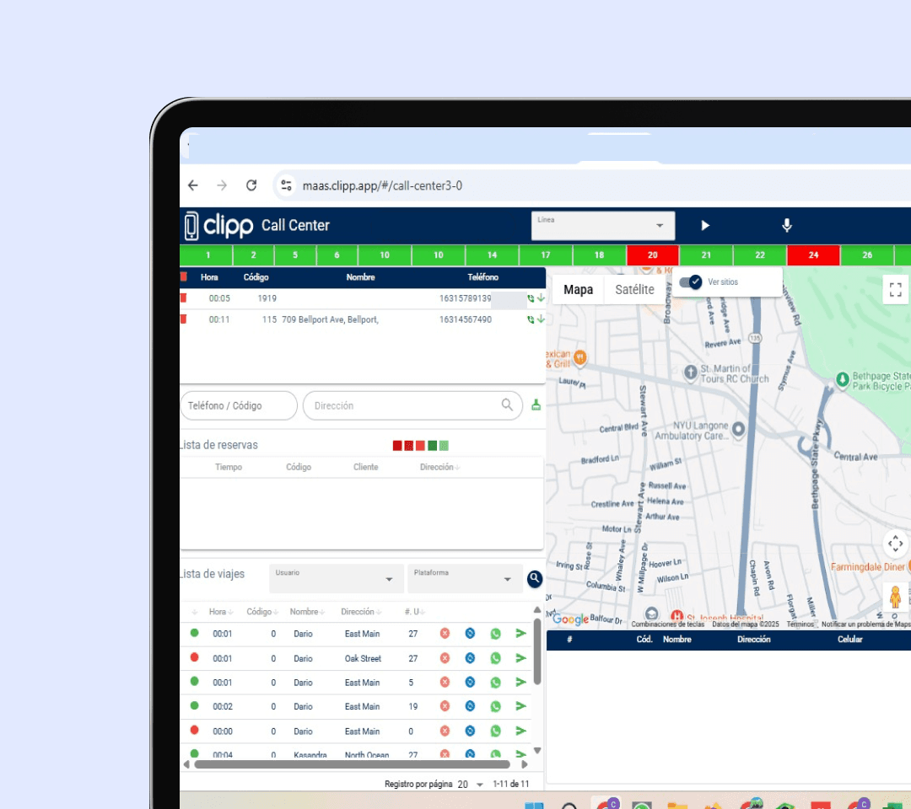This screenshot has height=809, width=911.
Task: Click the blue reassign icon on the Oak Street row
Action: [470, 658]
